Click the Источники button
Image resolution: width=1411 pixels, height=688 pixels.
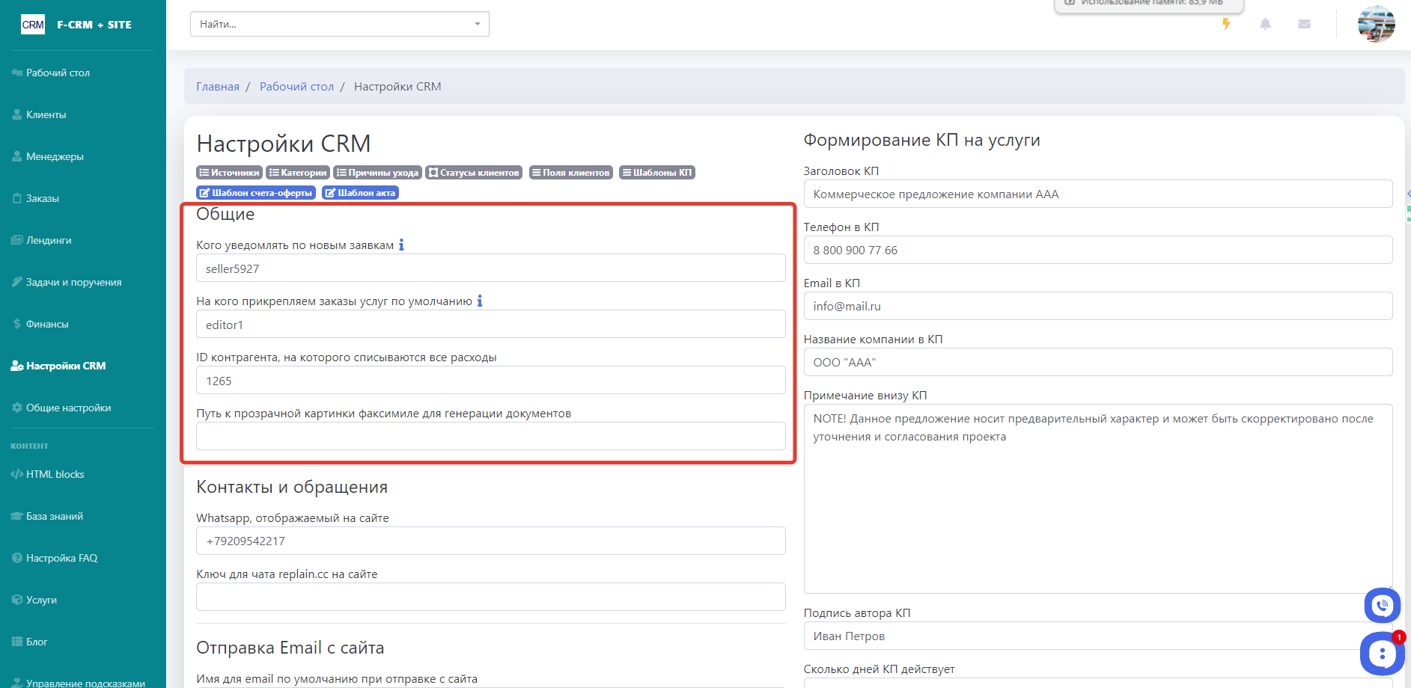229,173
